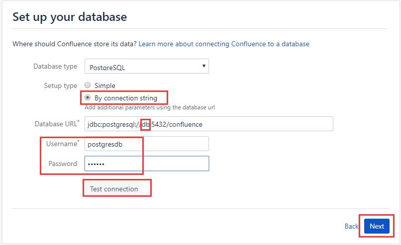
Task: Click the 'Database URL' field label
Action: pos(57,124)
